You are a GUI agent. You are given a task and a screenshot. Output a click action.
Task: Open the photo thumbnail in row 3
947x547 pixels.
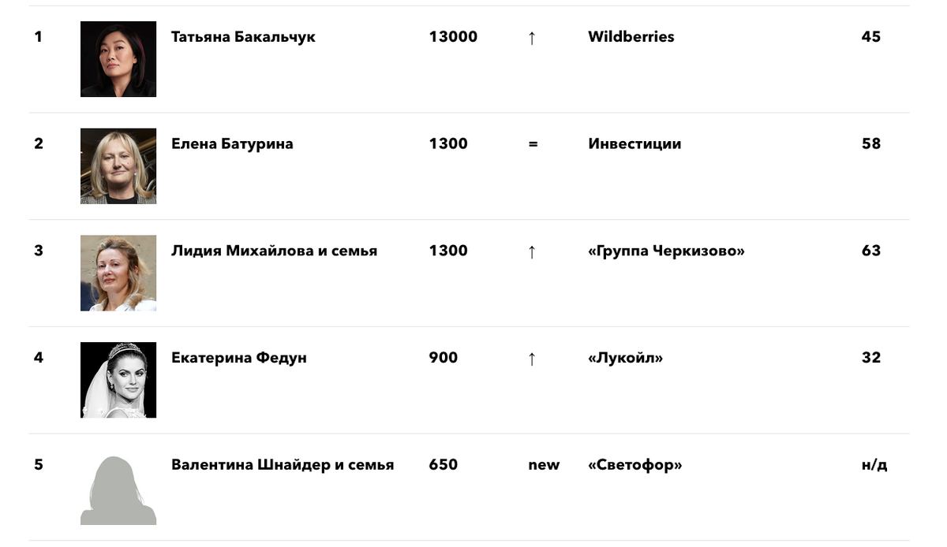(x=118, y=273)
